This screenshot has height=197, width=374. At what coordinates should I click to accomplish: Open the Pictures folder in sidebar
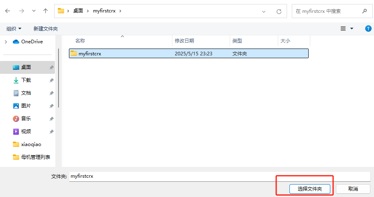pyautogui.click(x=26, y=106)
